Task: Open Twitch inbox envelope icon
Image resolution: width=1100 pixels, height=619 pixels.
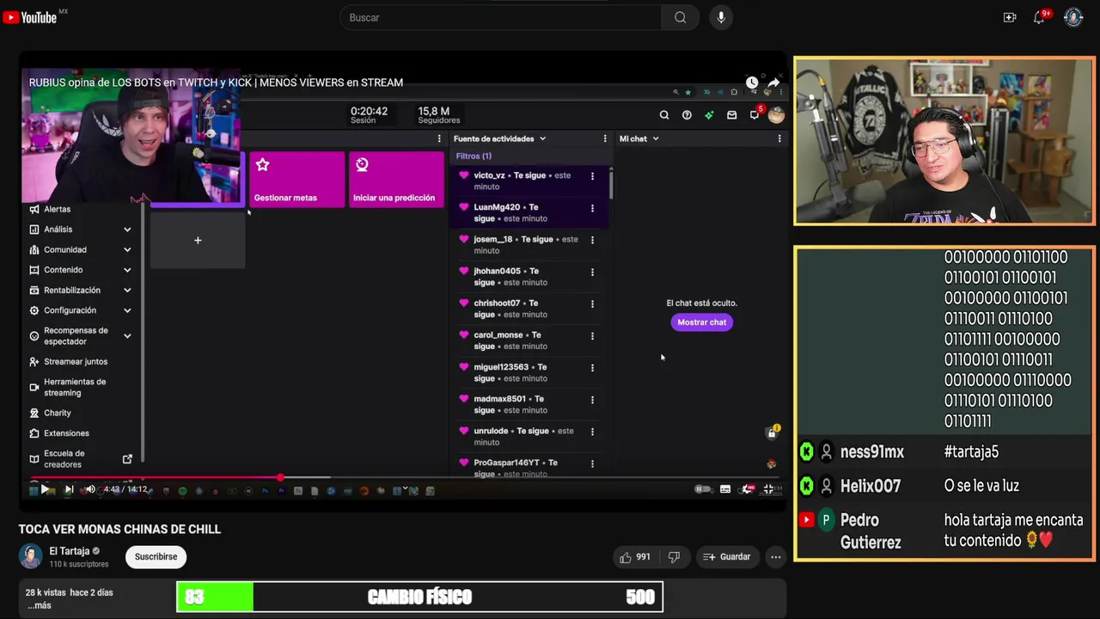Action: (x=731, y=114)
